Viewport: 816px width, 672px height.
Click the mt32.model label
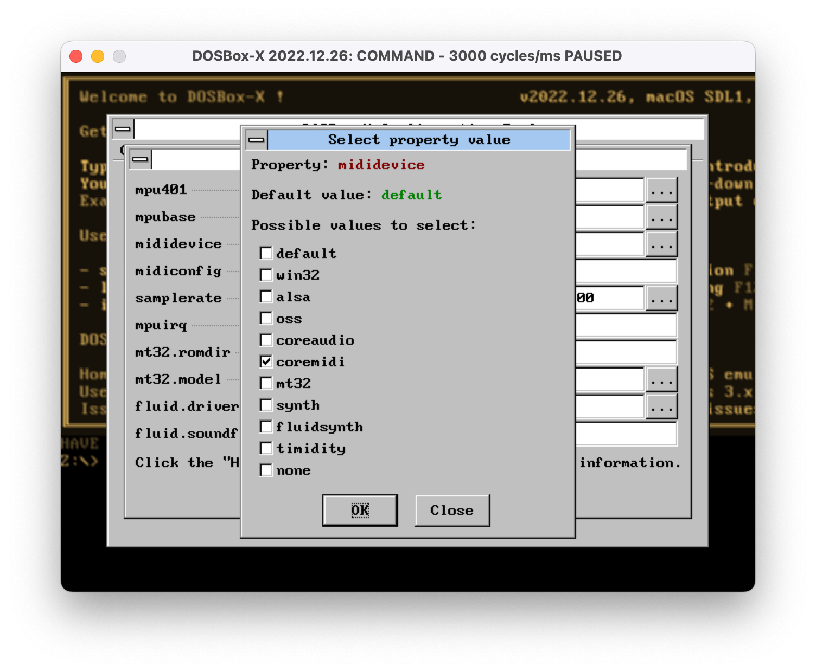click(178, 379)
